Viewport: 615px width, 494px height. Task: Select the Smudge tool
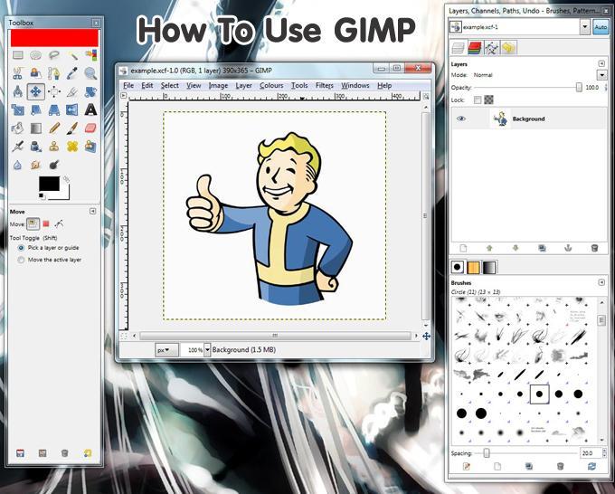(35, 165)
